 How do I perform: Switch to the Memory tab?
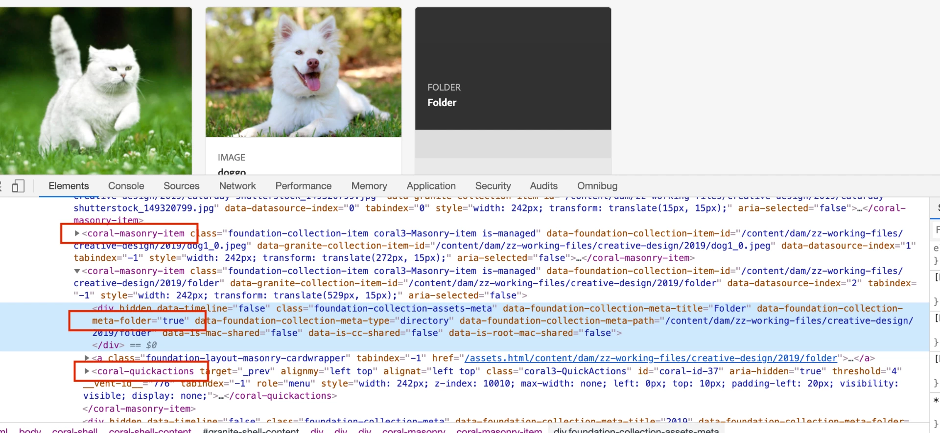(x=369, y=186)
